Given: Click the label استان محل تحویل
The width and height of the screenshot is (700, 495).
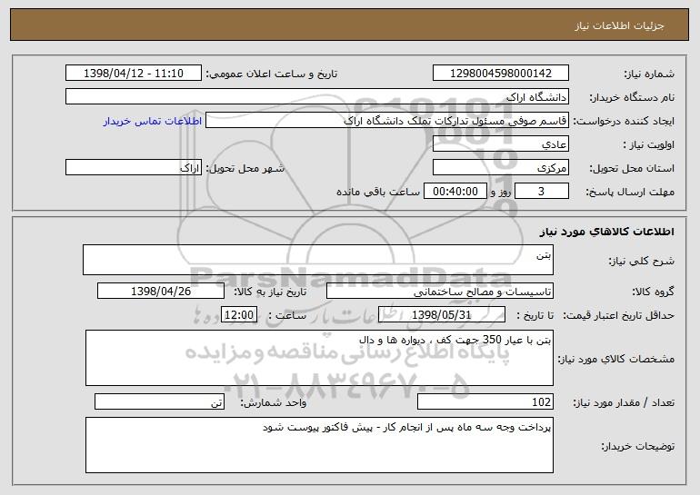Looking at the screenshot, I should tap(632, 169).
